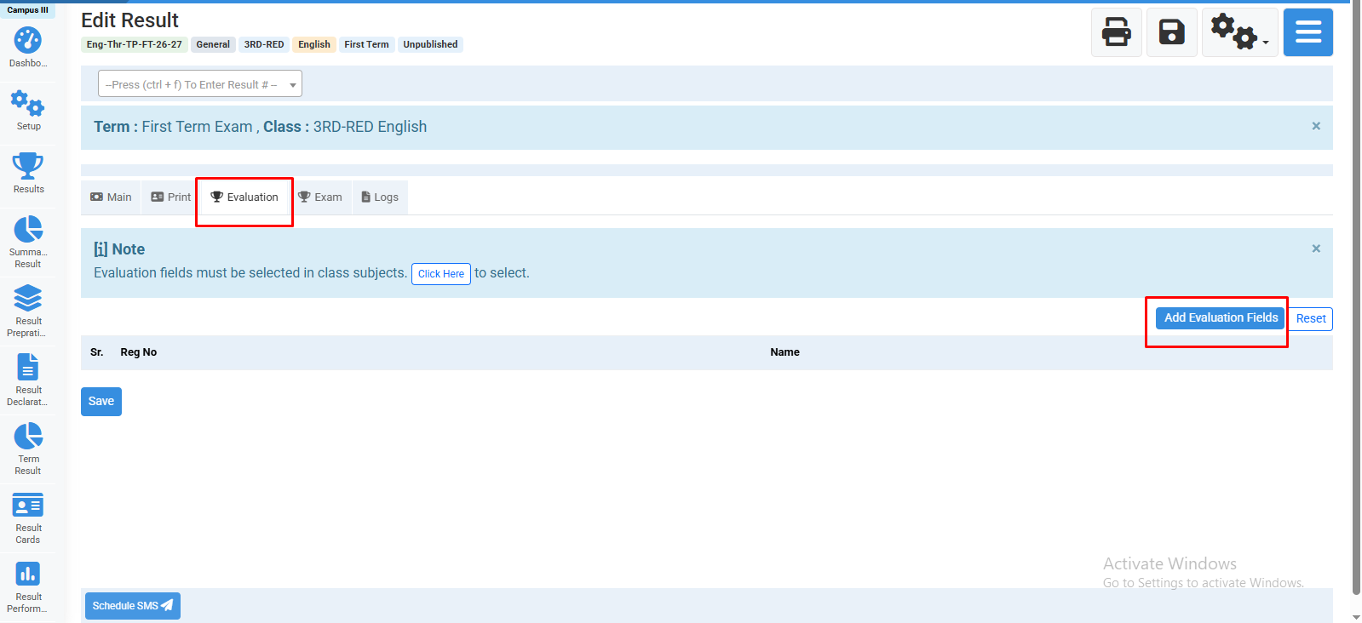Click the Eng-Thr-TP-FT-26-27 tag
Screen dimensions: 1362x623
click(x=135, y=44)
